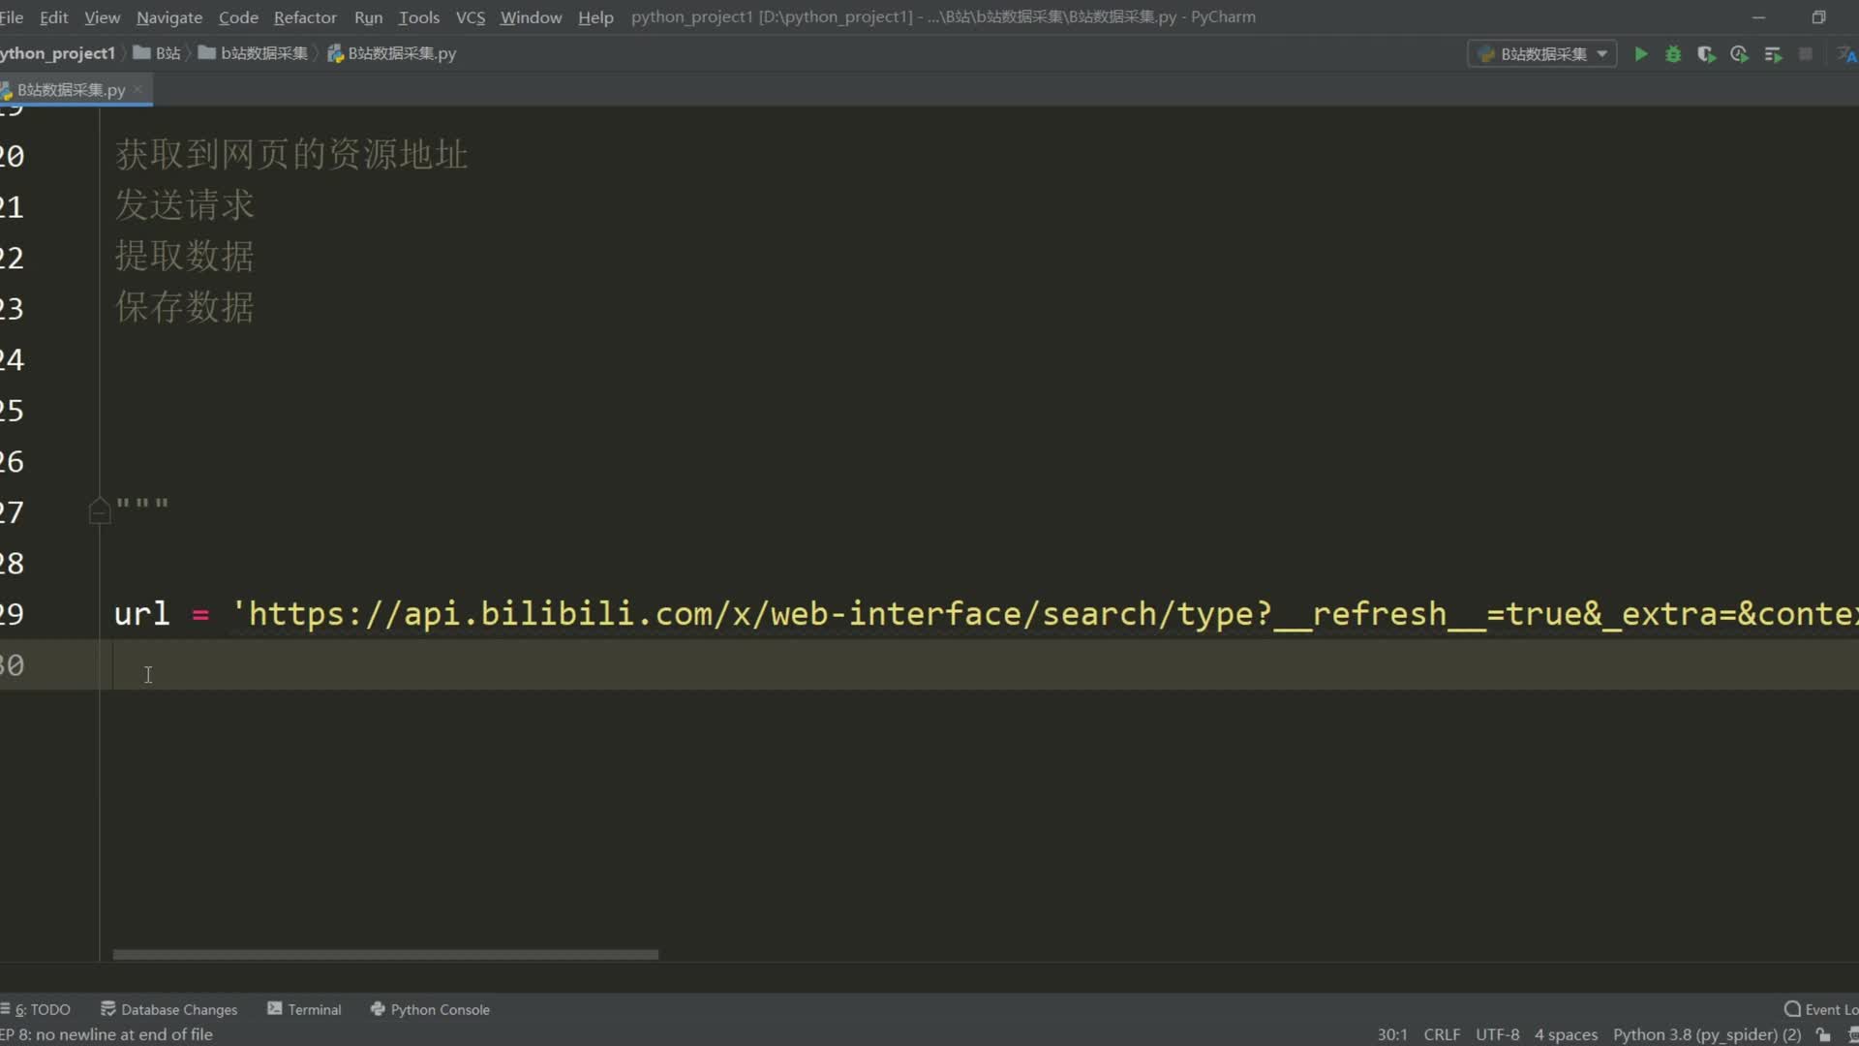Click the comment line 提取数据

(185, 256)
